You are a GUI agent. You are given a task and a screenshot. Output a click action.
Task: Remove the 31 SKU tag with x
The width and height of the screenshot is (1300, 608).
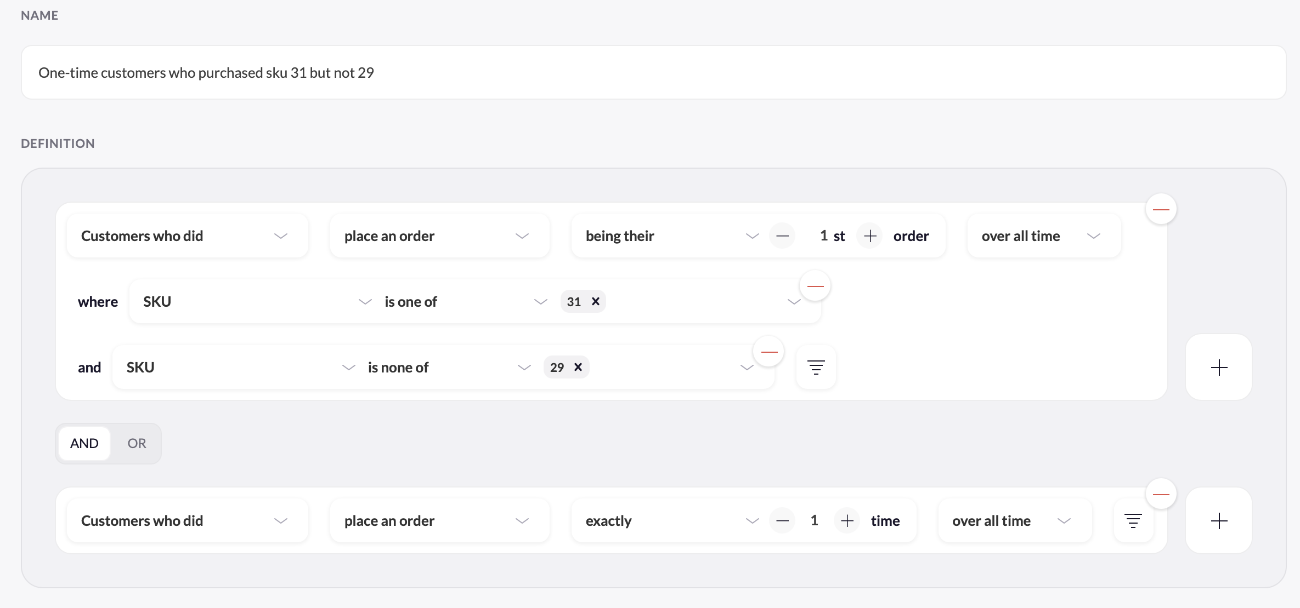click(596, 301)
